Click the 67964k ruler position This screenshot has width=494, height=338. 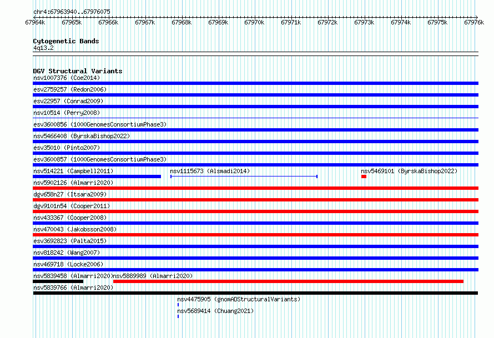(35, 22)
